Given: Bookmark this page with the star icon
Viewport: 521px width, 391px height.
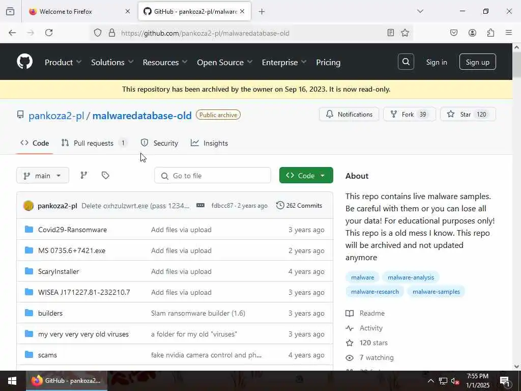Looking at the screenshot, I should pyautogui.click(x=404, y=33).
